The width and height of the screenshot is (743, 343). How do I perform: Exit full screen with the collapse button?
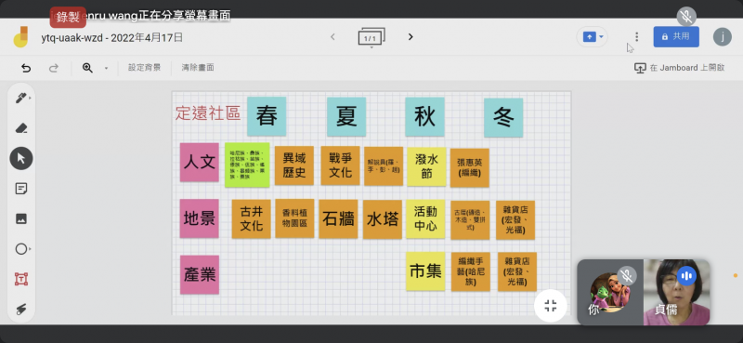click(550, 306)
